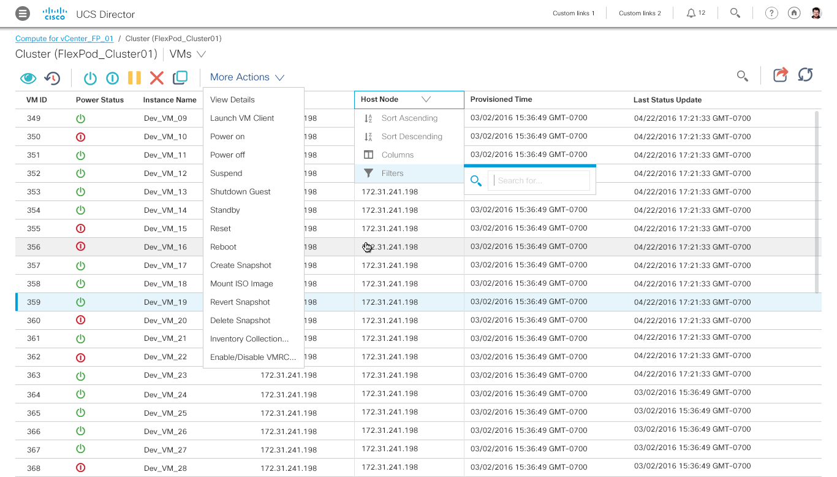This screenshot has height=477, width=837.
Task: Click the refresh table icon
Action: tap(805, 75)
